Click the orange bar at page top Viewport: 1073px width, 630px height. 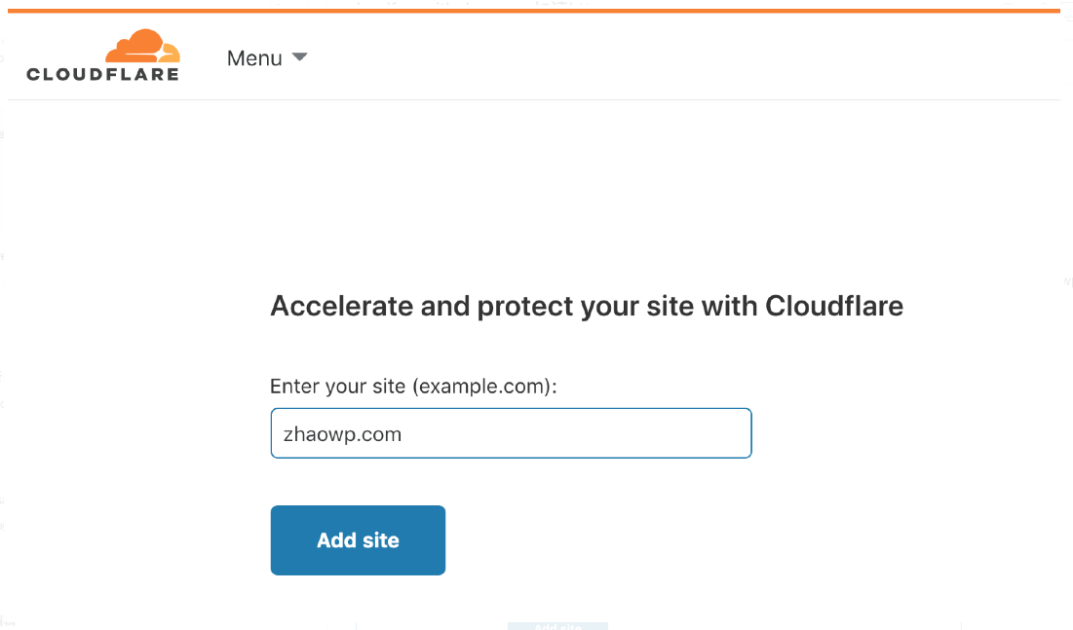[534, 11]
